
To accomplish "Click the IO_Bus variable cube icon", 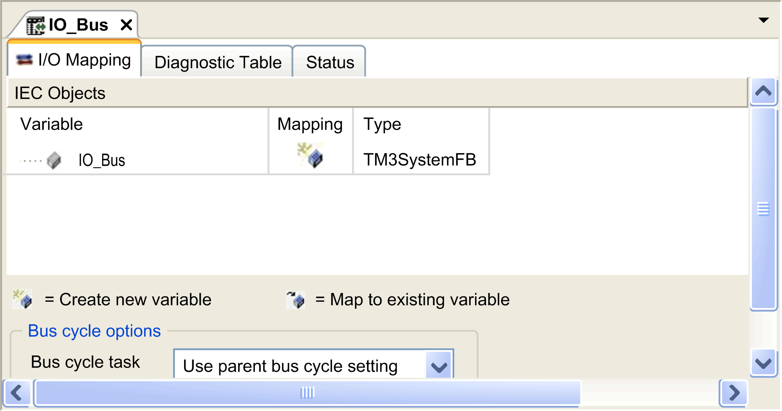I will [54, 160].
